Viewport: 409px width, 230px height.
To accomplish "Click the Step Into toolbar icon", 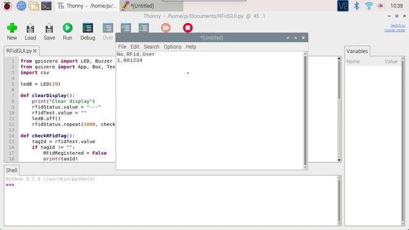I will coord(126,28).
